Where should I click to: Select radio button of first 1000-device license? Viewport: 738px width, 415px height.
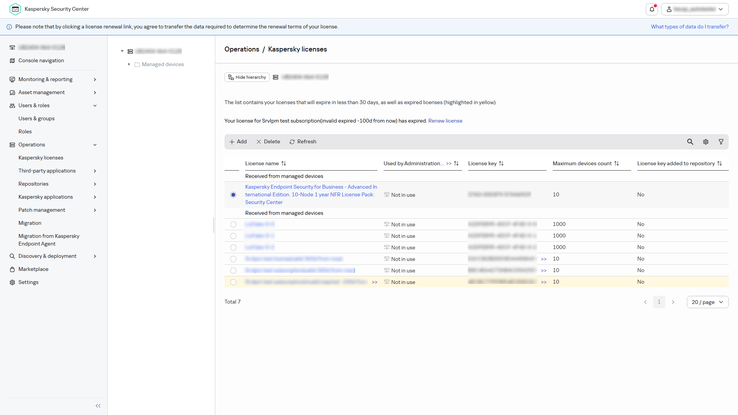(x=233, y=224)
